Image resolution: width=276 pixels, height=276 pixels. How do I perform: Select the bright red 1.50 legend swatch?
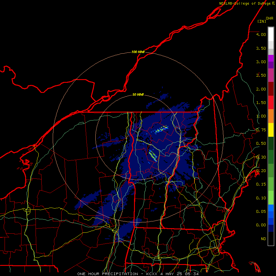(271, 102)
